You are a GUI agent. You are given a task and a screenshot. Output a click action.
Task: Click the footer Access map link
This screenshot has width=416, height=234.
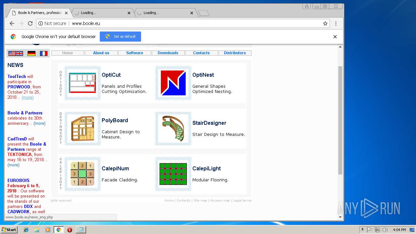click(220, 201)
